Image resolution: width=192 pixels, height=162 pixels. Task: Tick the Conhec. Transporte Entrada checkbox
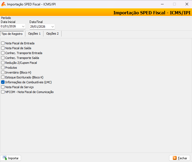[x=3, y=53]
